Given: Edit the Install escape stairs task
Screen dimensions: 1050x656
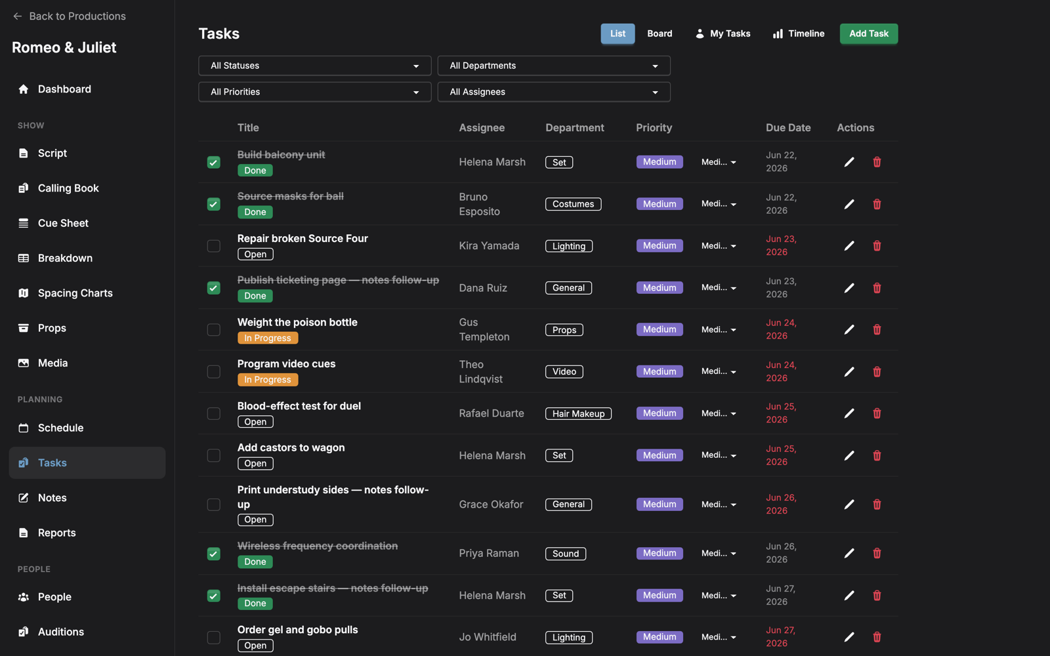Looking at the screenshot, I should click(849, 595).
